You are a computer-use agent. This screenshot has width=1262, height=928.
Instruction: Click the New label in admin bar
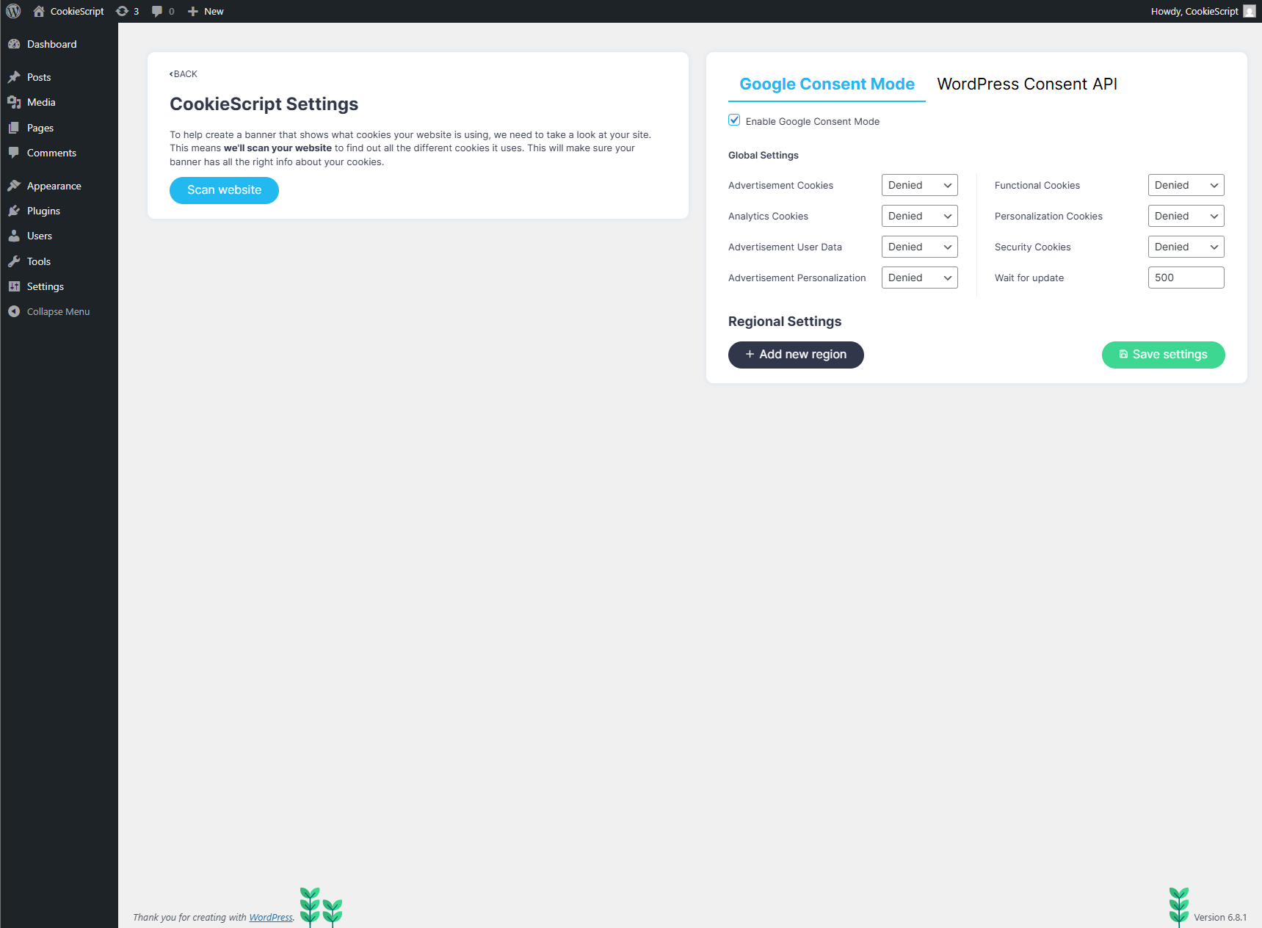click(214, 11)
